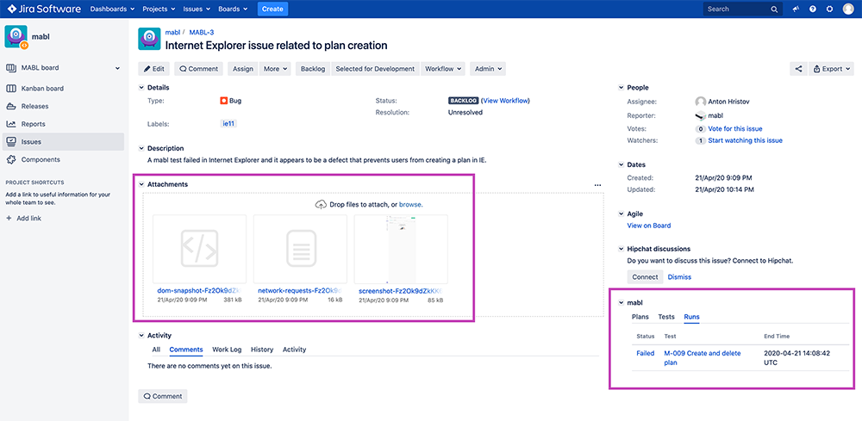This screenshot has height=421, width=862.
Task: Collapse the Dates section
Action: pyautogui.click(x=622, y=164)
